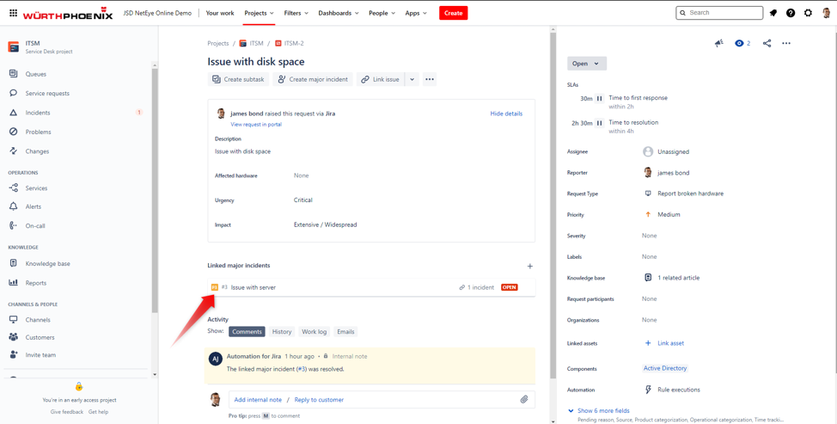Open View request in portal link
This screenshot has width=837, height=424.
point(256,125)
